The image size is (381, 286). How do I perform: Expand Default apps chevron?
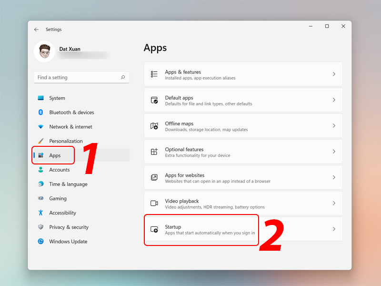coord(334,100)
